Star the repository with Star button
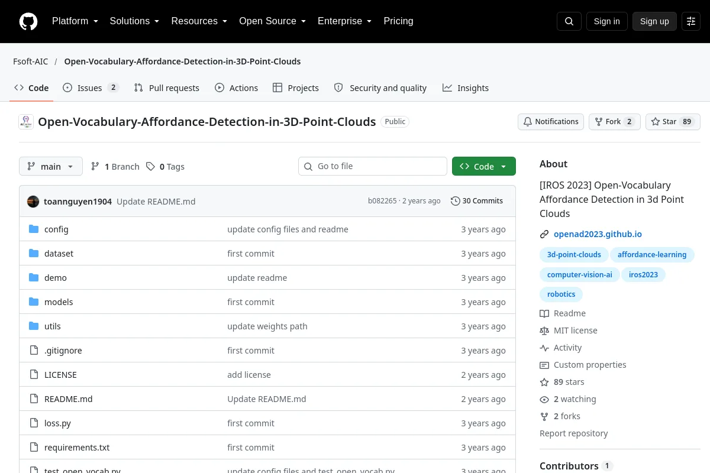This screenshot has width=710, height=473. tap(673, 122)
